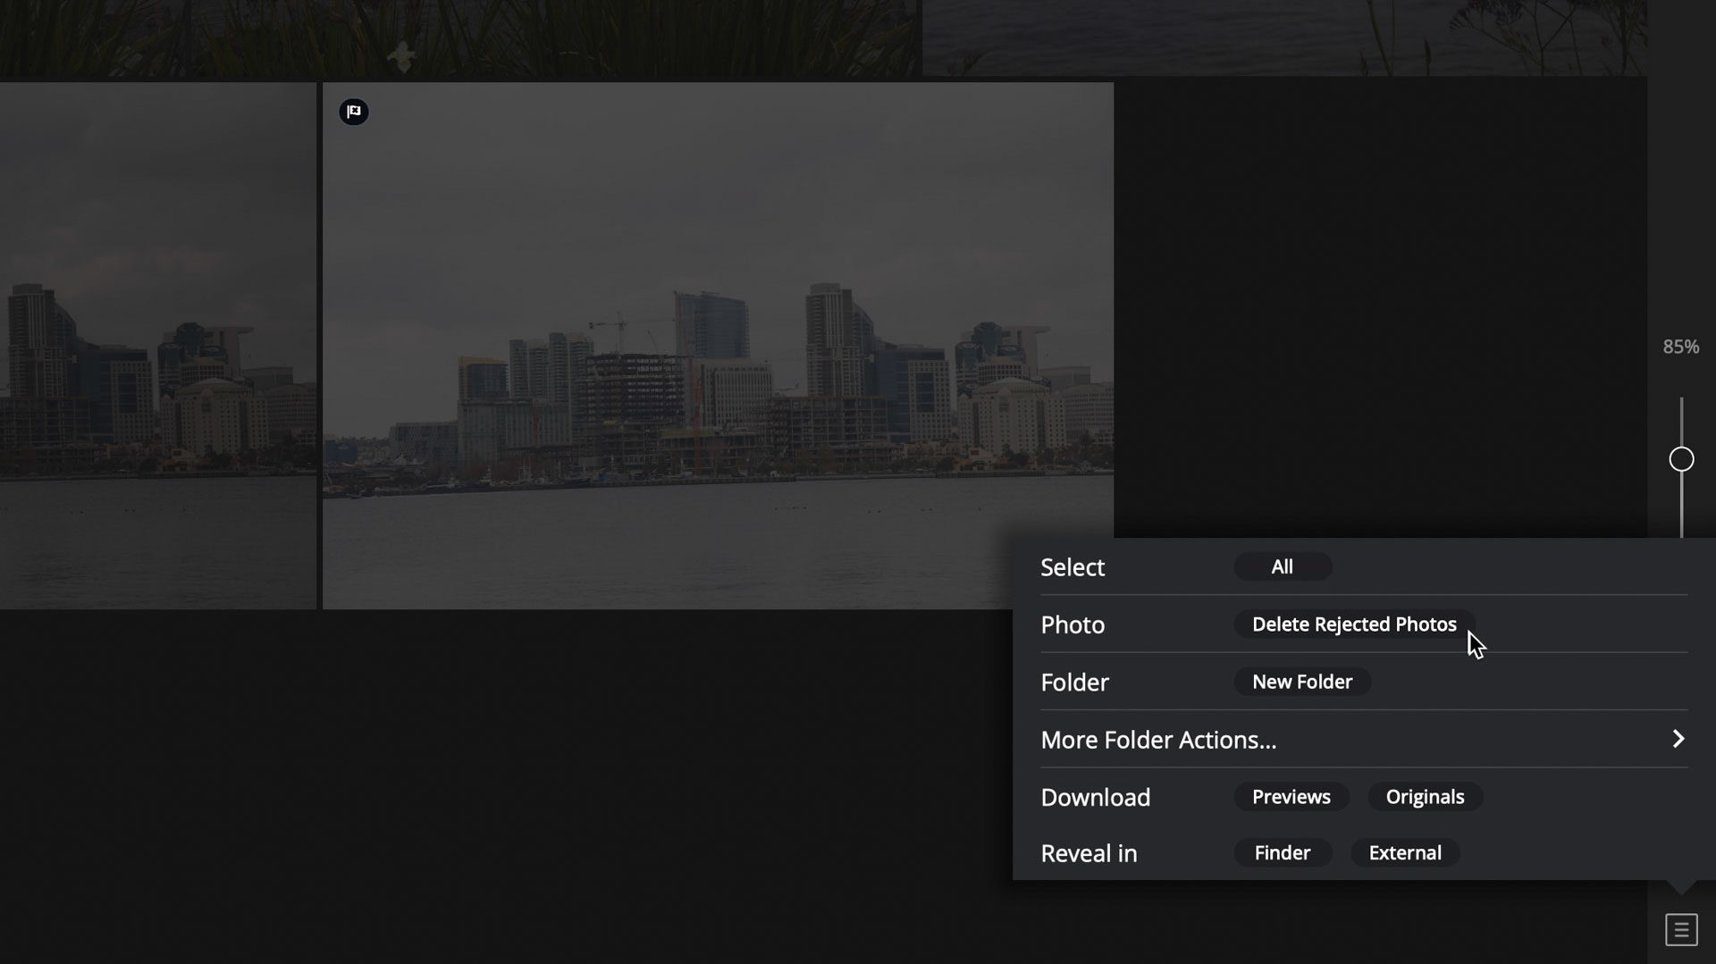Select All photos
This screenshot has width=1716, height=964.
(1283, 566)
